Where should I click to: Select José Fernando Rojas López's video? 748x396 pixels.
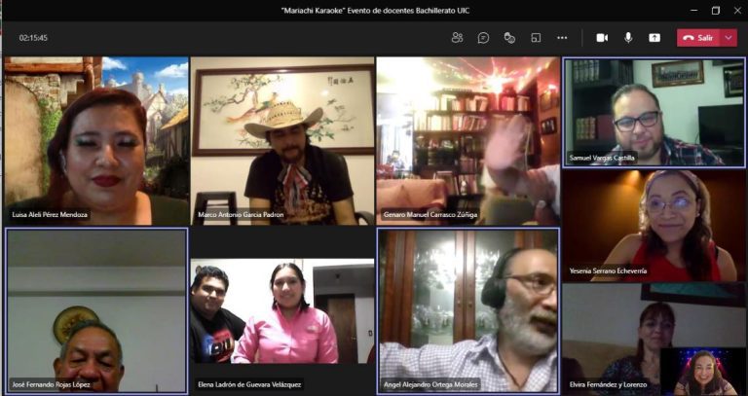pos(95,309)
